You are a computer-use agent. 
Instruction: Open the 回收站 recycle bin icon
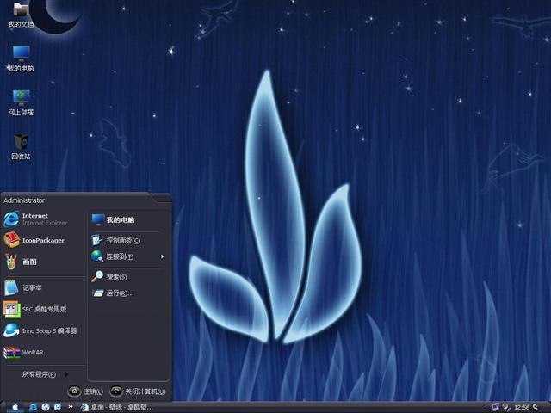point(21,147)
